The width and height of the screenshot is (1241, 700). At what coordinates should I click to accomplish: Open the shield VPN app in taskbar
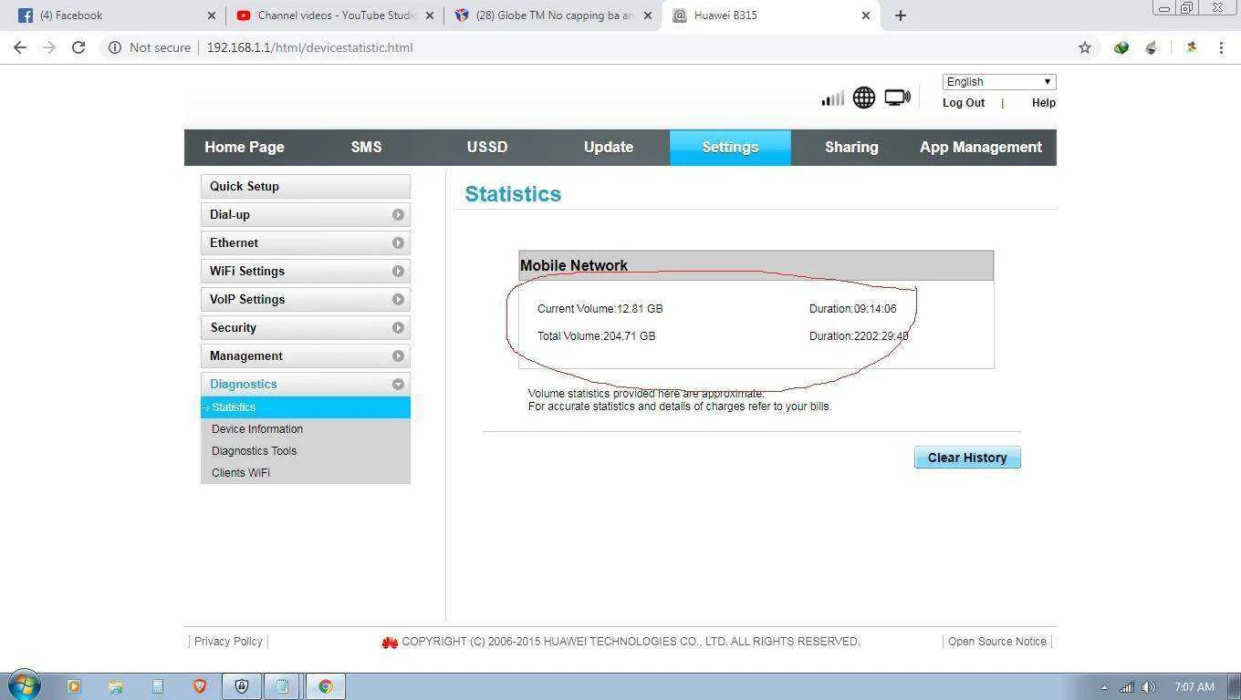(242, 686)
